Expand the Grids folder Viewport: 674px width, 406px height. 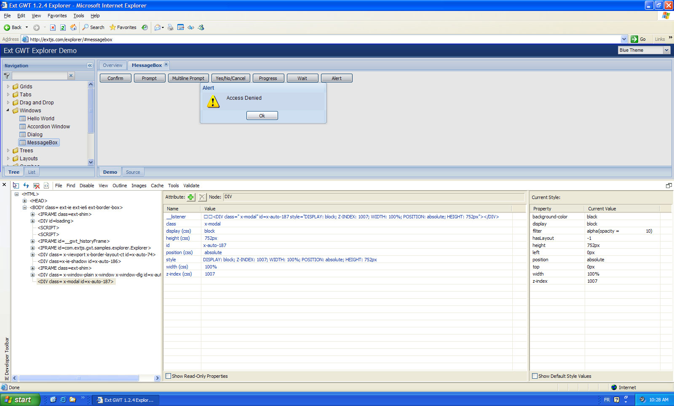point(8,87)
